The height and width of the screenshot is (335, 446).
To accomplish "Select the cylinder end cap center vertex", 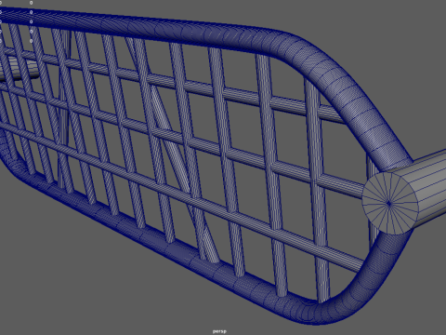I will 389,204.
